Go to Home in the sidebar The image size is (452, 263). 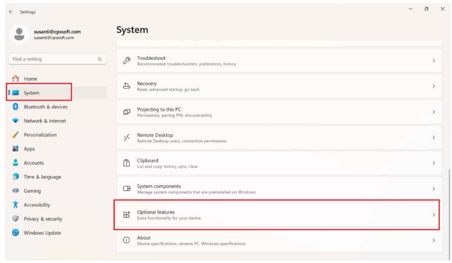pos(57,78)
